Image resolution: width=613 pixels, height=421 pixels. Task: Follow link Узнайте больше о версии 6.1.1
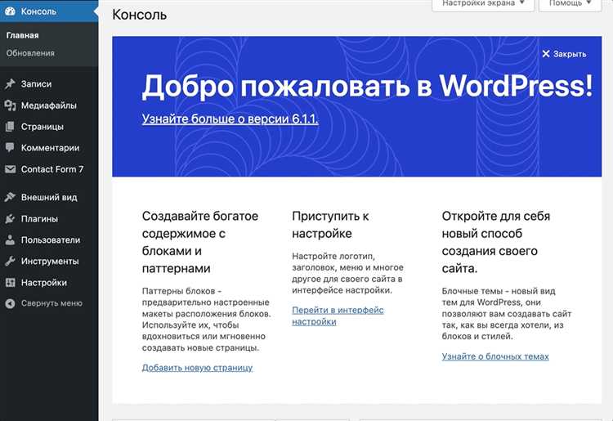tap(230, 119)
